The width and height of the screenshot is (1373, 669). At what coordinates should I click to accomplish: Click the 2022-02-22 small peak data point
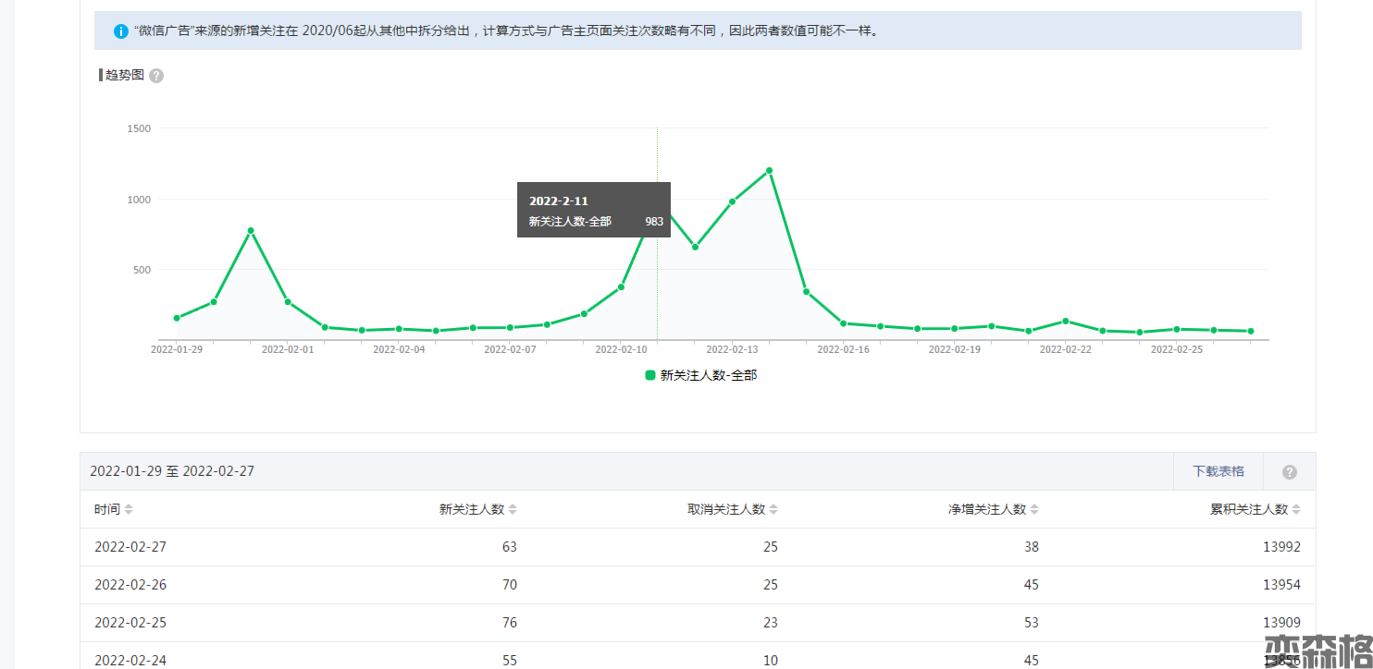coord(1066,322)
